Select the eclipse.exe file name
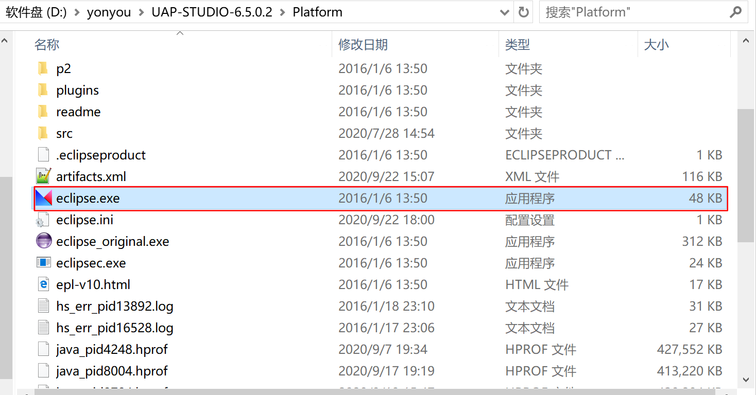756x395 pixels. click(x=88, y=198)
